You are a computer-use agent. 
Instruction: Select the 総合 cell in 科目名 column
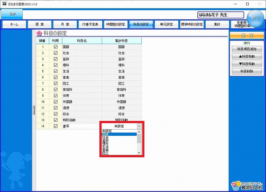point(82,114)
